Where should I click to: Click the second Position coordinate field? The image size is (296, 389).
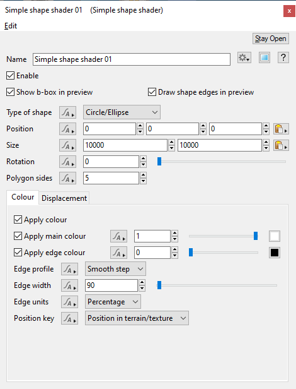173,129
